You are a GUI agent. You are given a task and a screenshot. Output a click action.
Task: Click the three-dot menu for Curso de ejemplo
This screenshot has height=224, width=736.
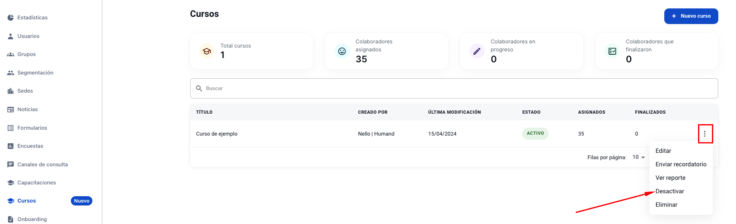704,134
